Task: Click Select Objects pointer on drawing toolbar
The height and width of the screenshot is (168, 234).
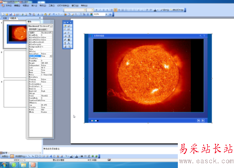Action: click(x=12, y=156)
